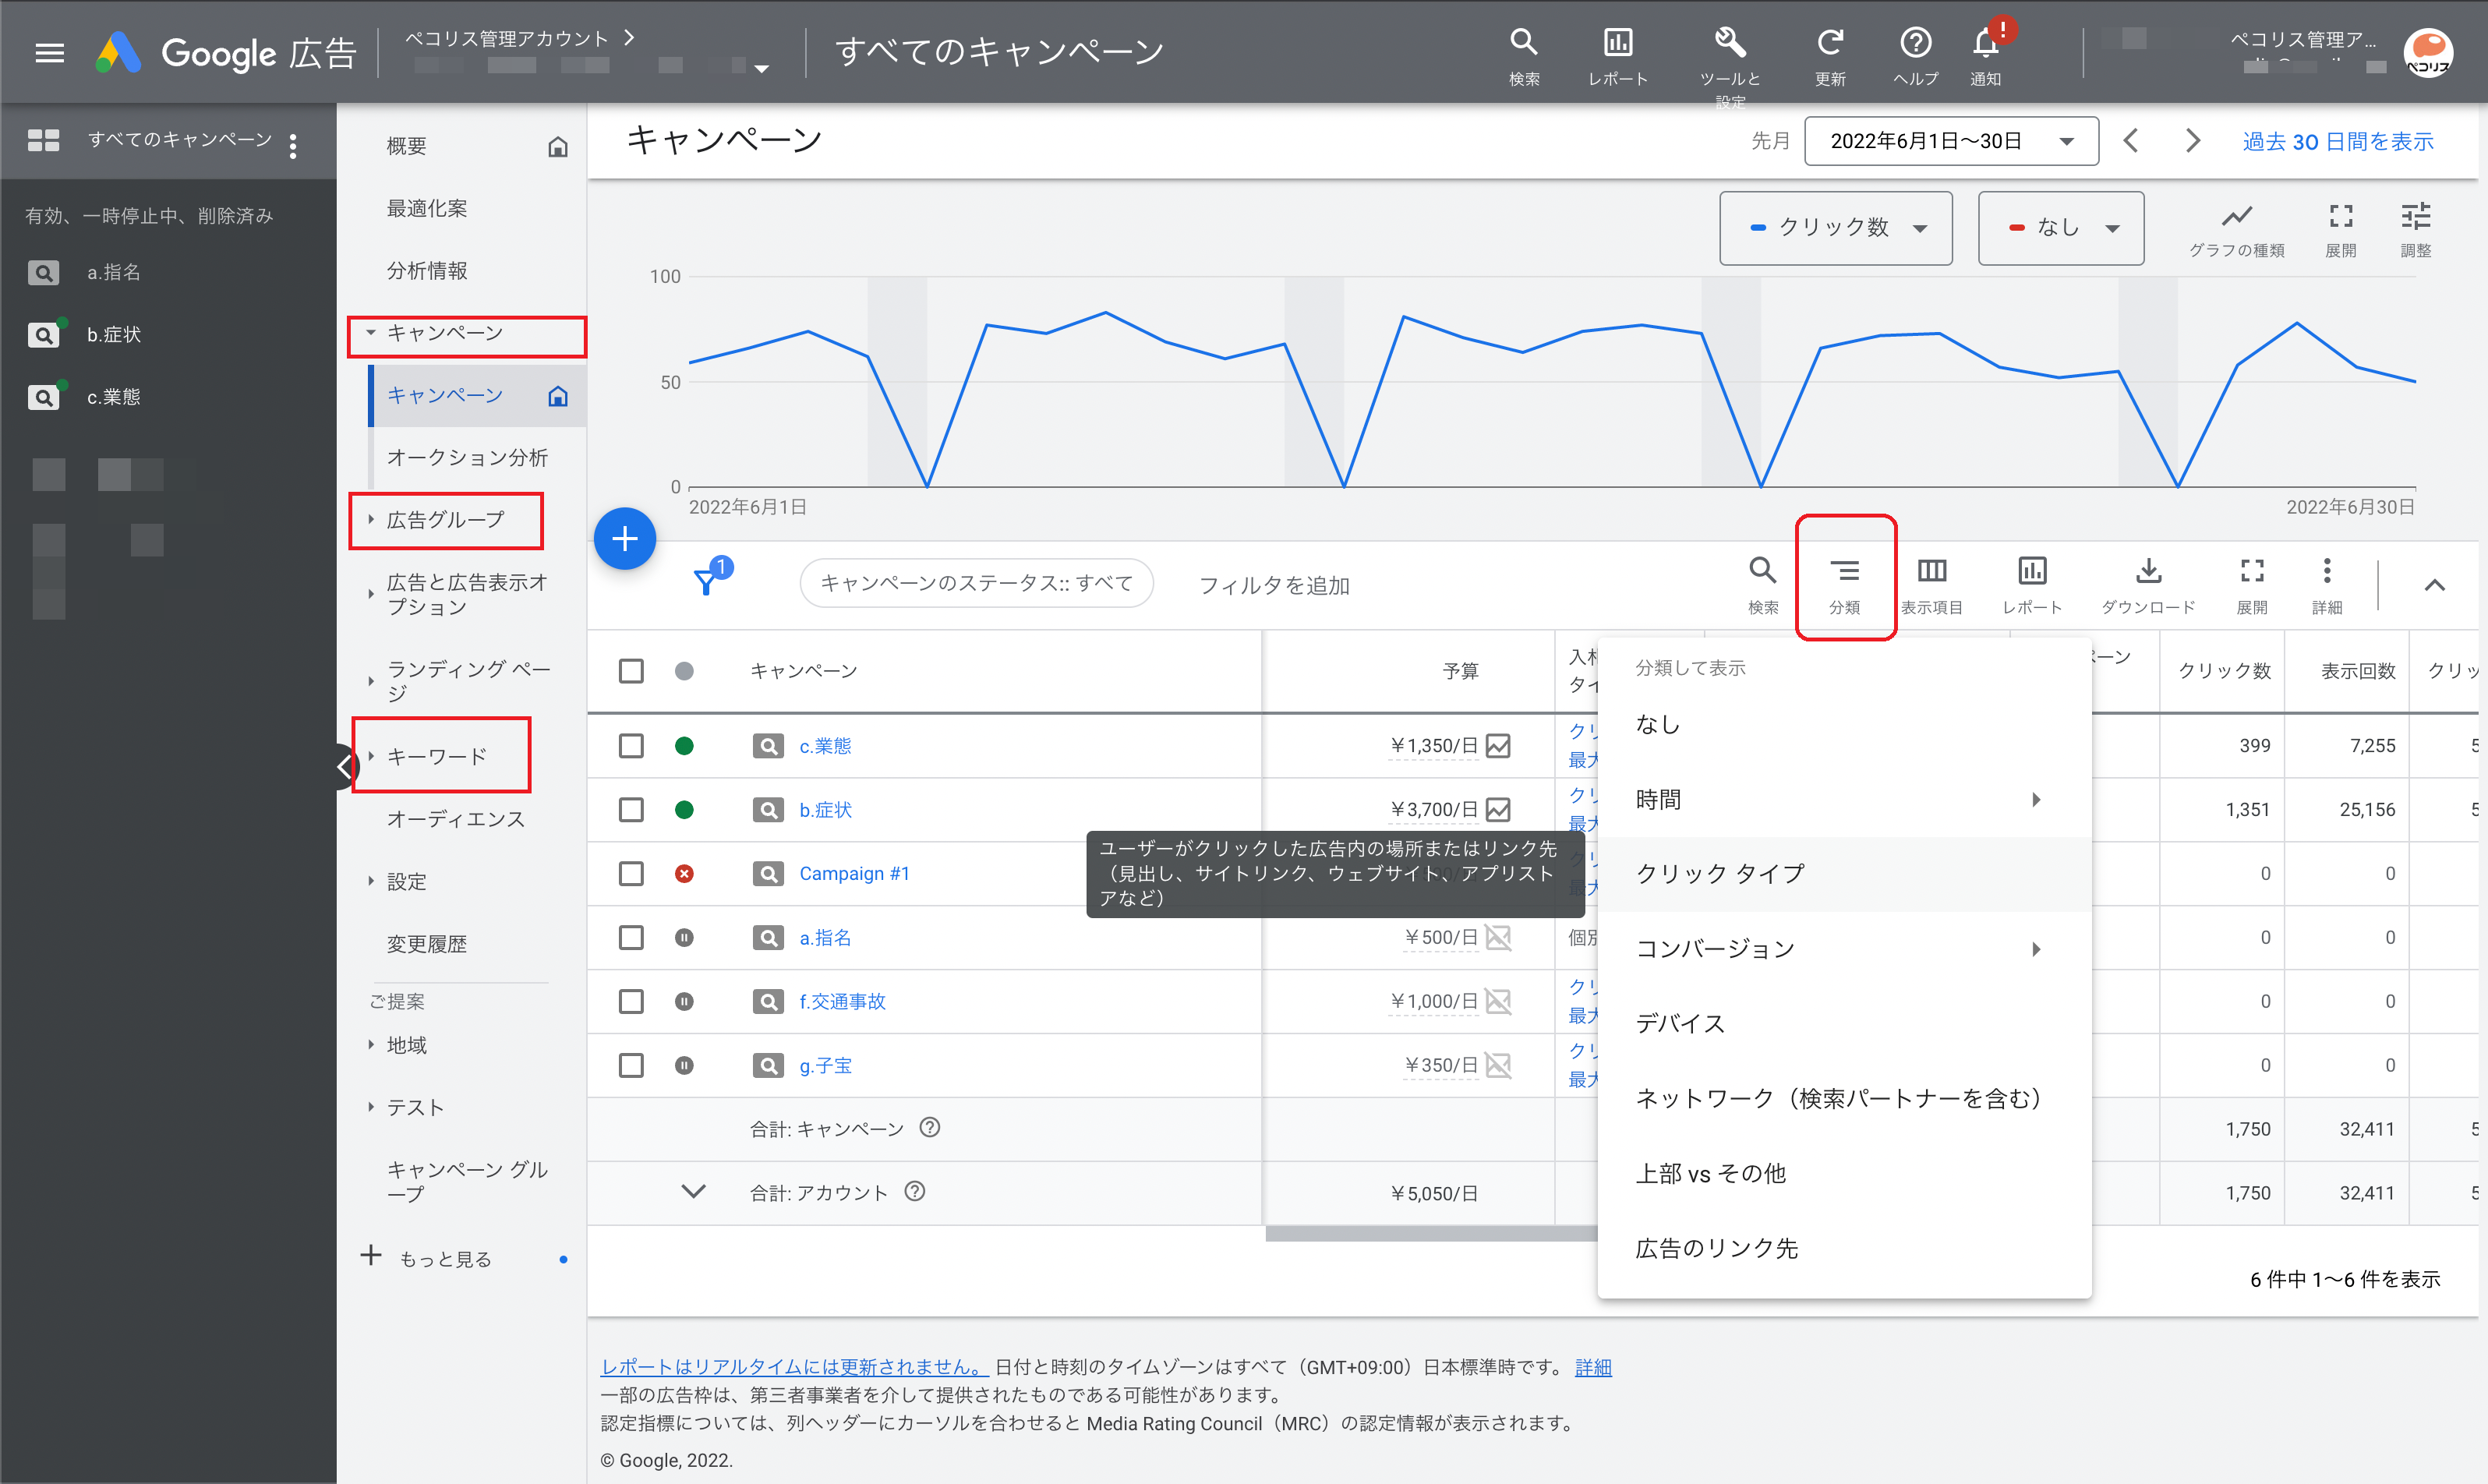Click 過去 30 日間を表示 link
This screenshot has height=1484, width=2488.
2337,142
